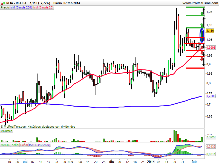This screenshot has width=219, height=164.
Task: Click the 0,0433 MACD value tag
Action: pos(211,147)
